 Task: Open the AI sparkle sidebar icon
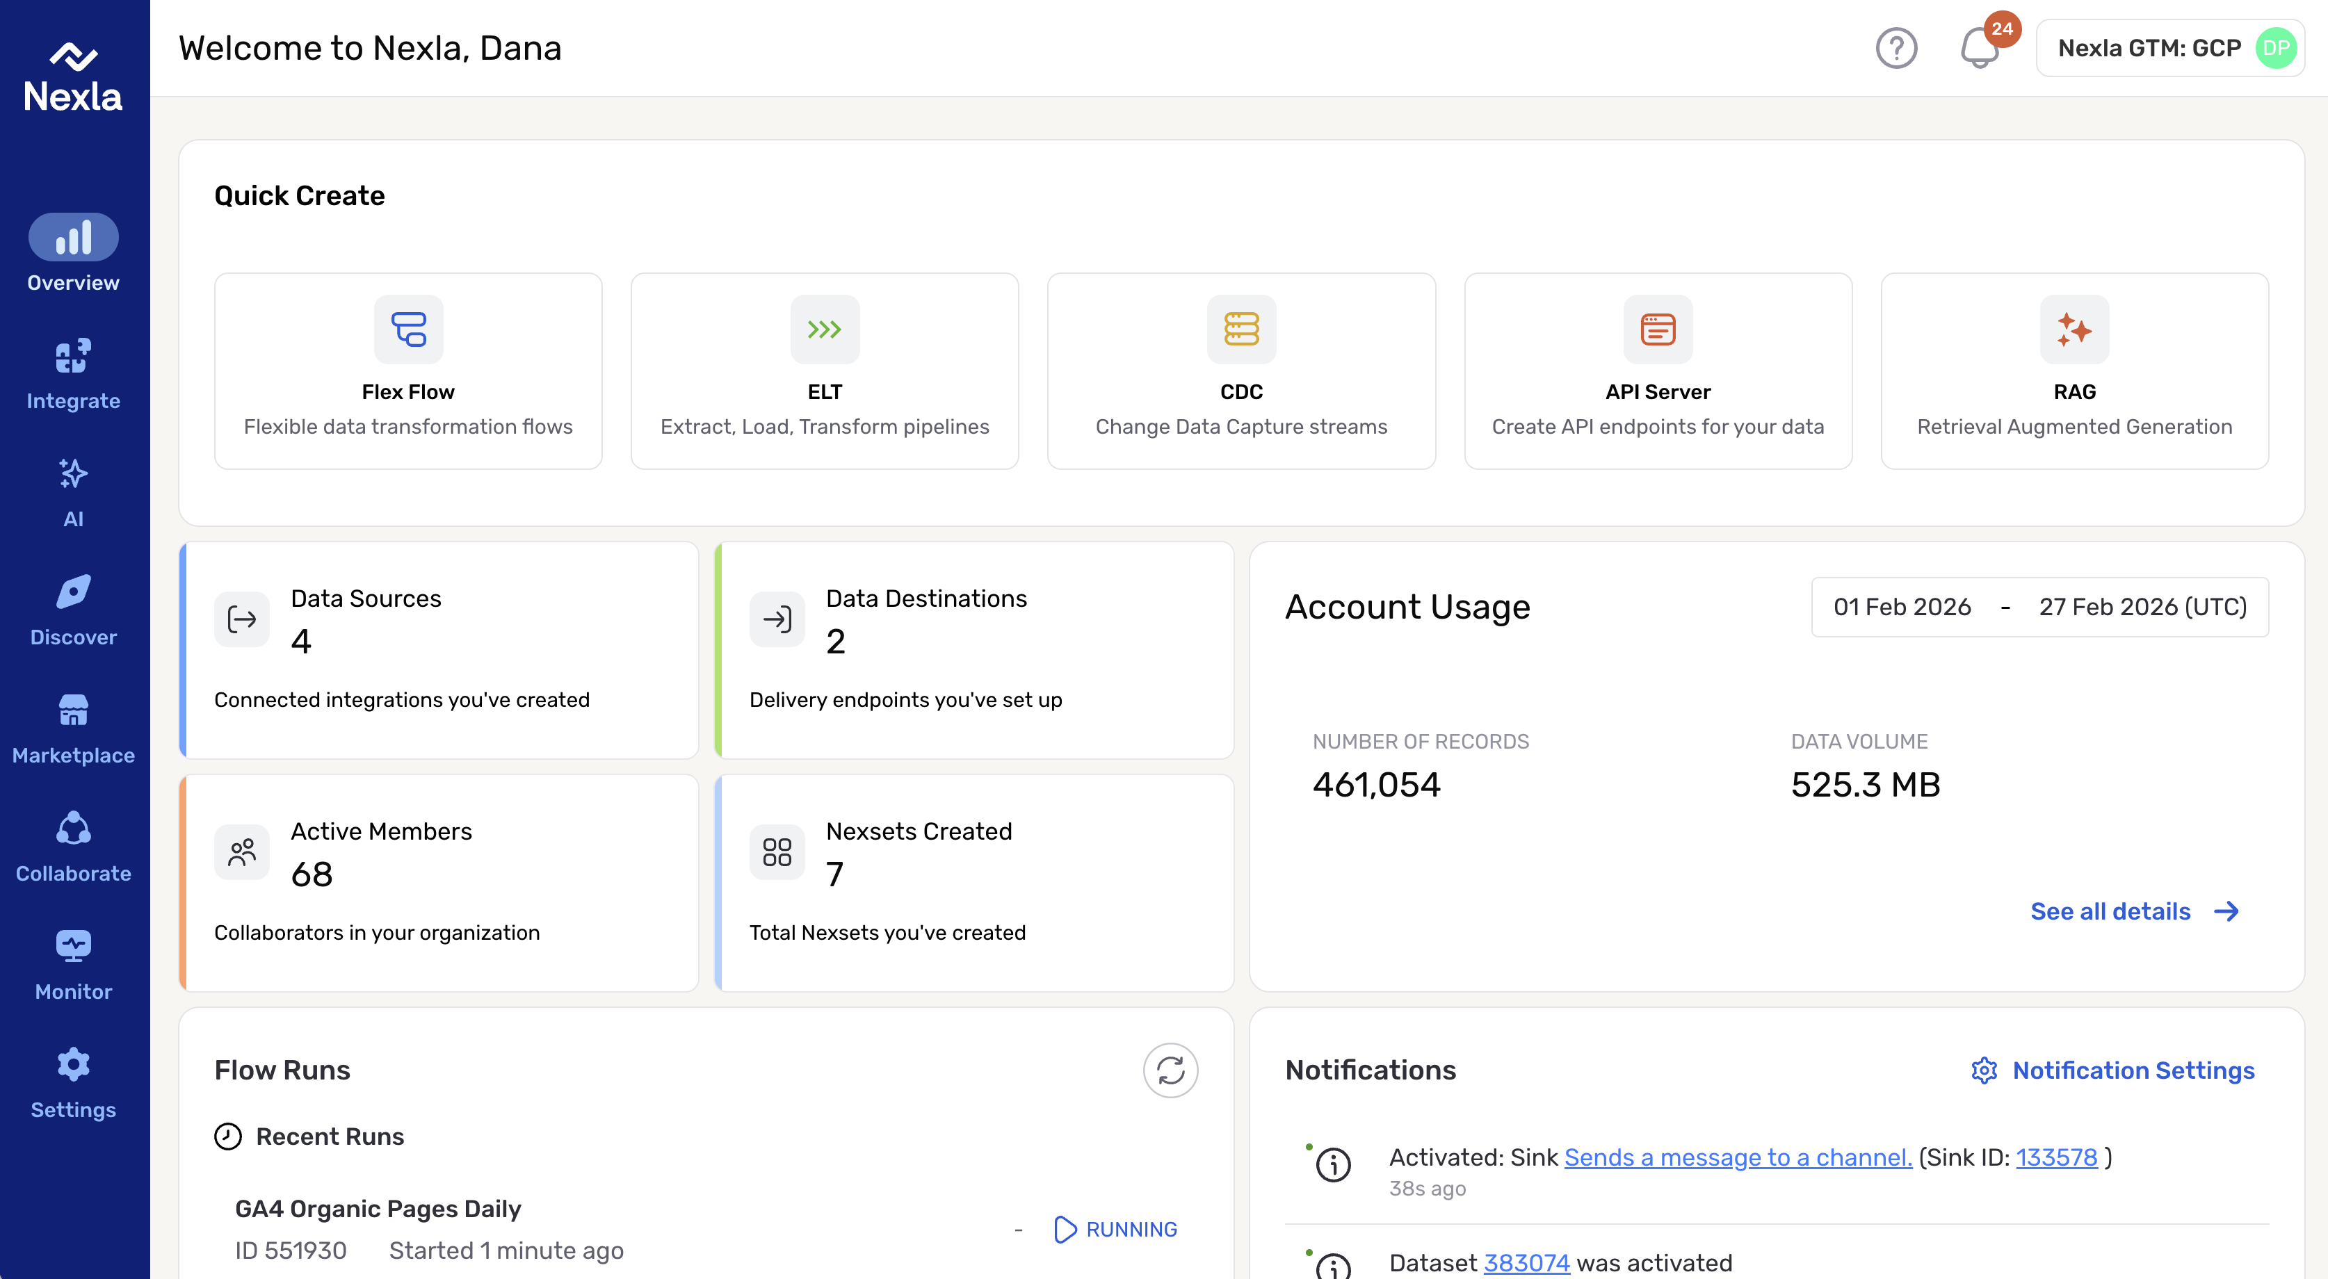pos(73,491)
